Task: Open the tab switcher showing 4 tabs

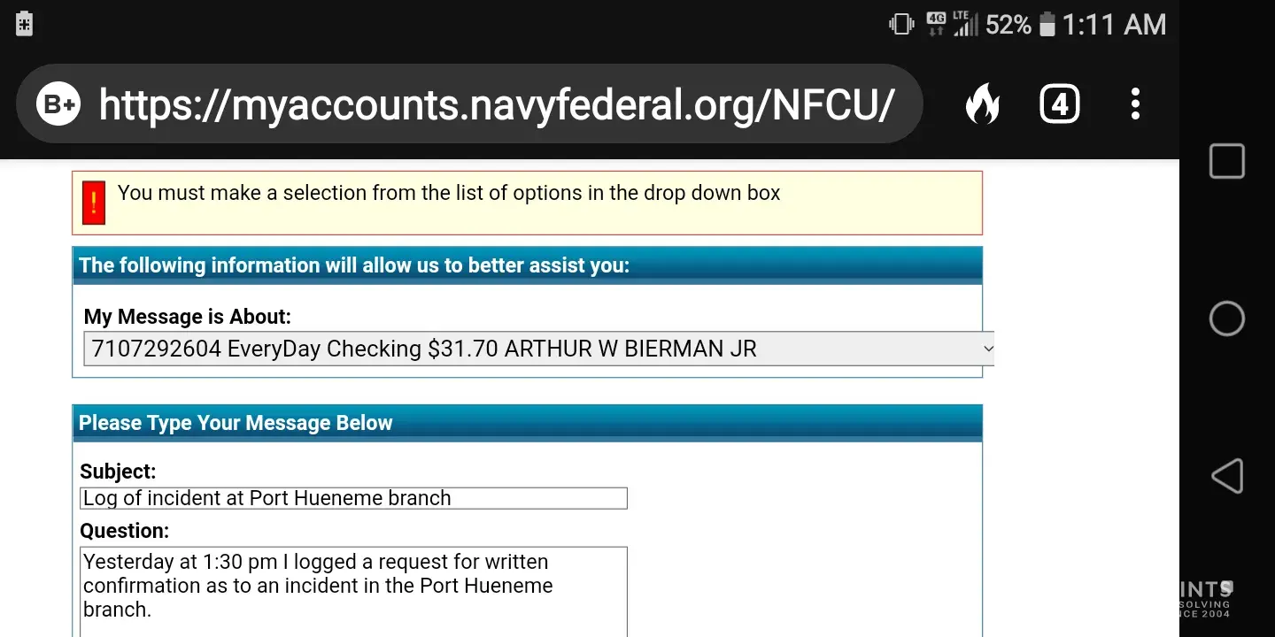Action: click(1059, 104)
